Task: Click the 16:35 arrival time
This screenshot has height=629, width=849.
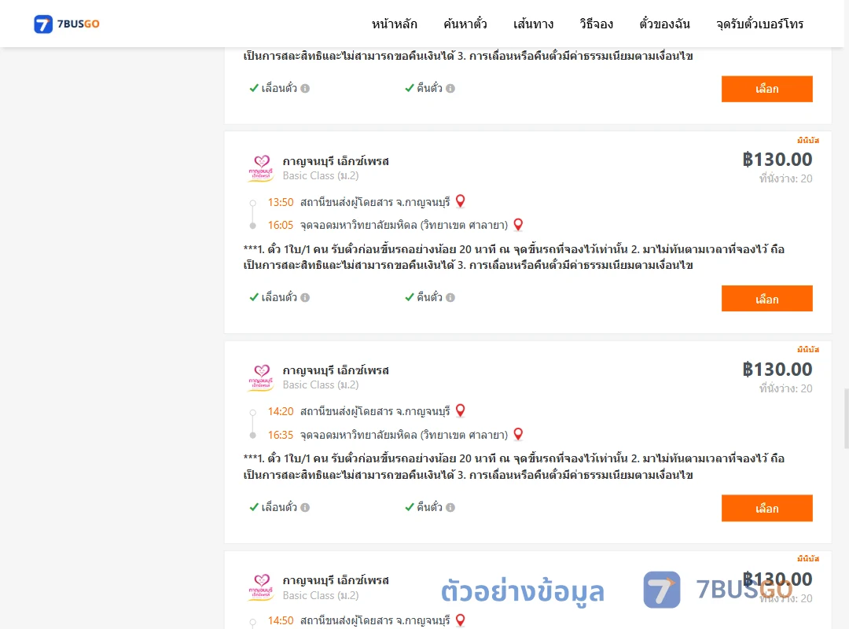Action: (x=281, y=435)
